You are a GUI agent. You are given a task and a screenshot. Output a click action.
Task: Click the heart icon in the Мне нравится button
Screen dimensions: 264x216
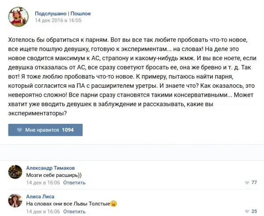tap(19, 130)
